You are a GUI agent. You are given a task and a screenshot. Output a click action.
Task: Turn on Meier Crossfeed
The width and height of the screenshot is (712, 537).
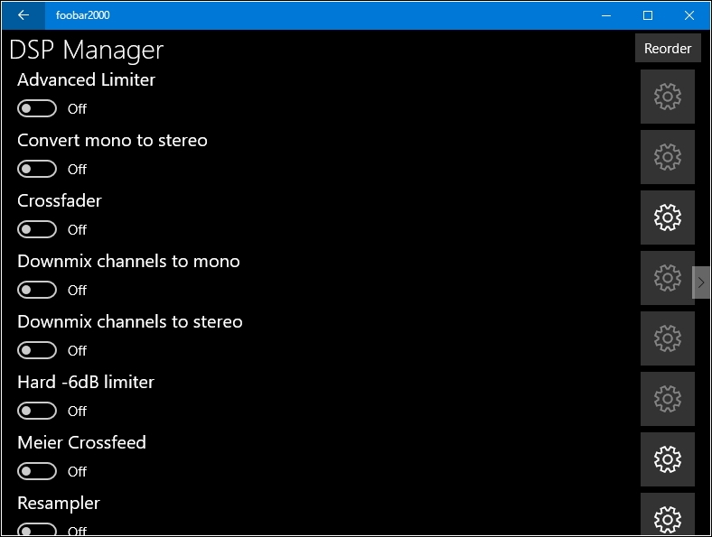point(37,472)
